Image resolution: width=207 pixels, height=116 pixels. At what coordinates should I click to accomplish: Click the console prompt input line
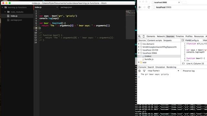[x=173, y=77]
